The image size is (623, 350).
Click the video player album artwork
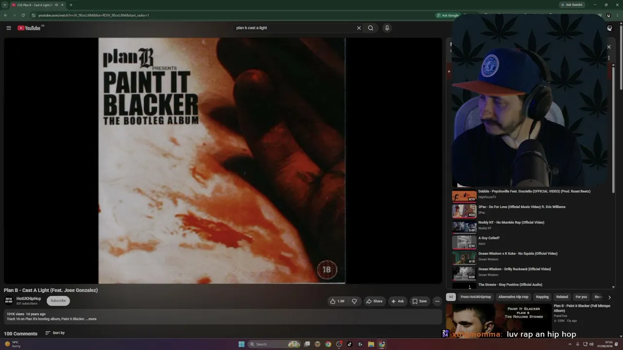click(x=222, y=160)
